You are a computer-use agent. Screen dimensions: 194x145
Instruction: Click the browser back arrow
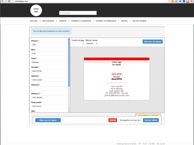(x=2, y=1)
